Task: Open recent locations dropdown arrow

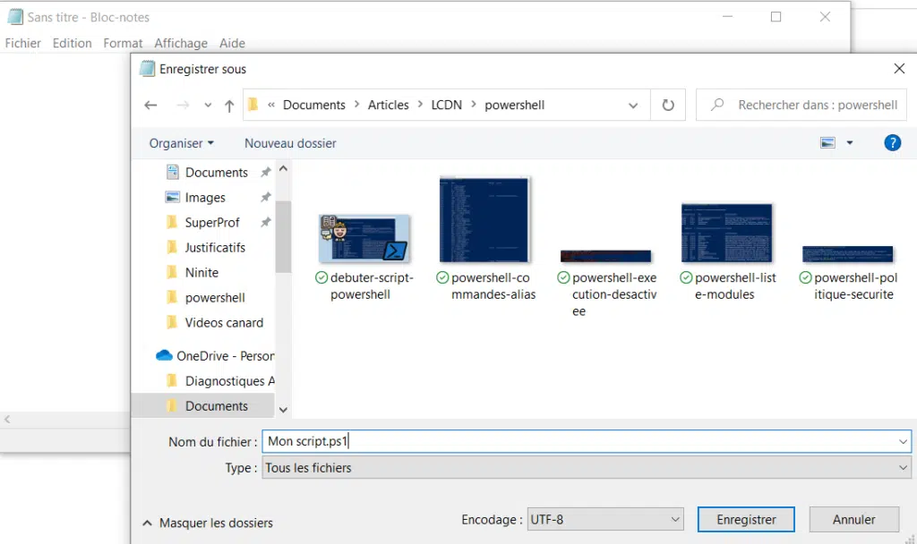Action: point(208,106)
